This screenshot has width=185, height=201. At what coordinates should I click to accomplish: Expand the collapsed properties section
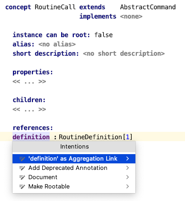click(29, 82)
